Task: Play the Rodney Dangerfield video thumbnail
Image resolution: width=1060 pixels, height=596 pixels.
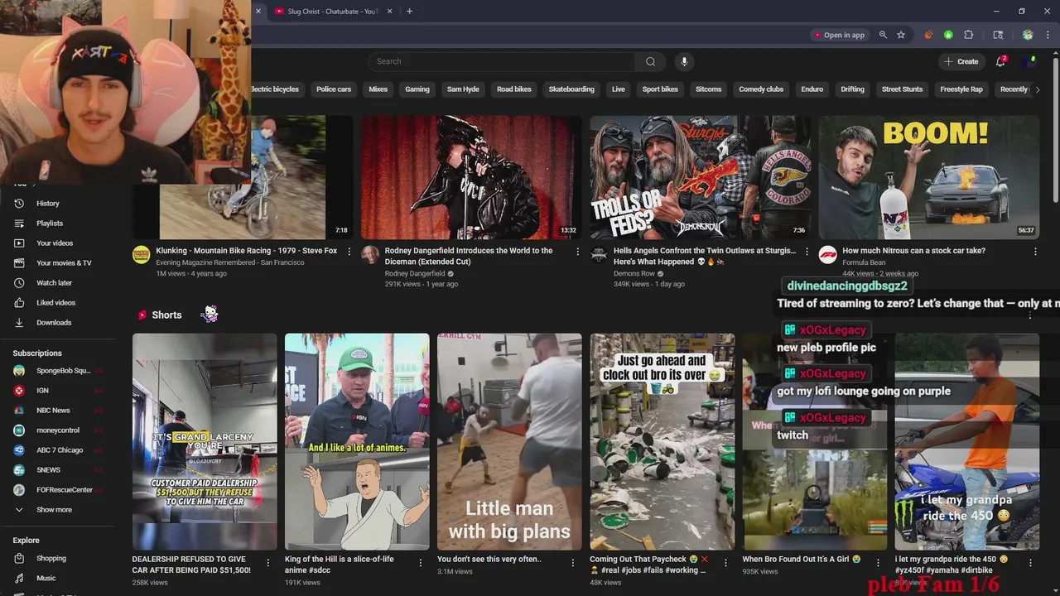Action: coord(471,177)
